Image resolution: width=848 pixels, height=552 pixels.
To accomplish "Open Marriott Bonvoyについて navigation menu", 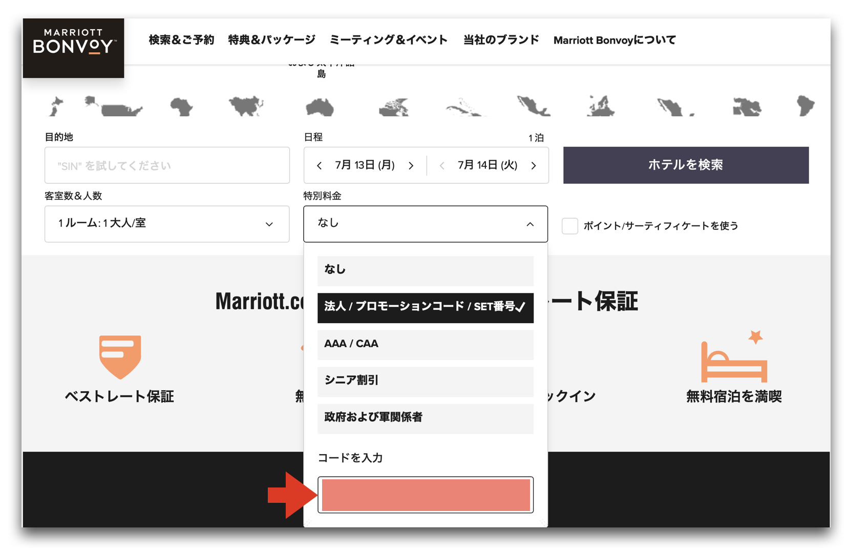I will pos(614,40).
